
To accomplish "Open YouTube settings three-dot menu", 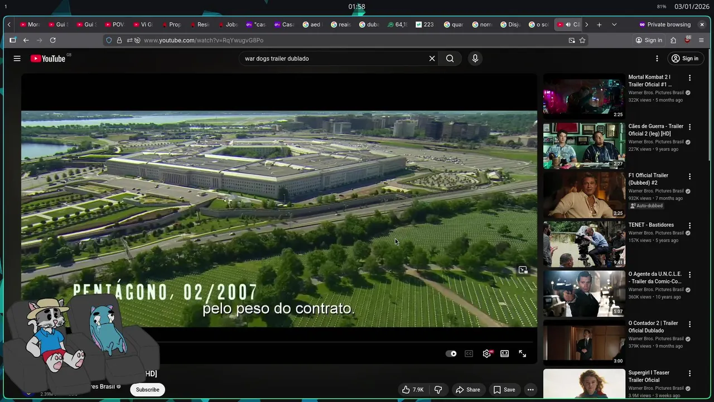I will pos(657,59).
